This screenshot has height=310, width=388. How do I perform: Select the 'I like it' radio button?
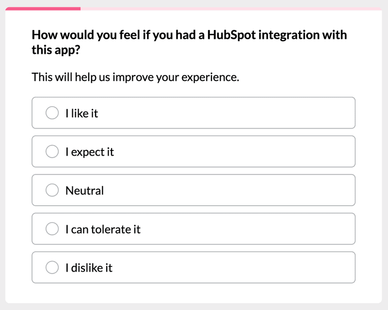52,113
